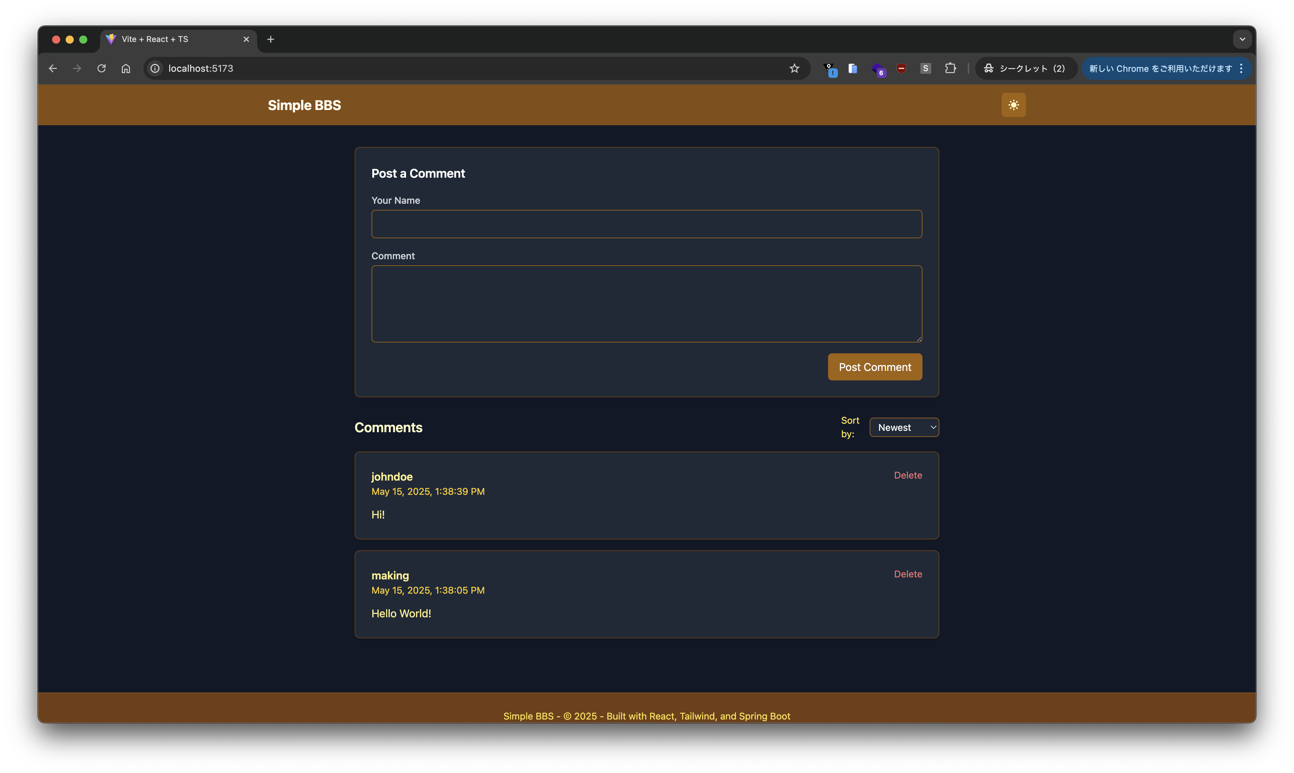Image resolution: width=1294 pixels, height=773 pixels.
Task: Reload the localhost page
Action: [x=102, y=68]
